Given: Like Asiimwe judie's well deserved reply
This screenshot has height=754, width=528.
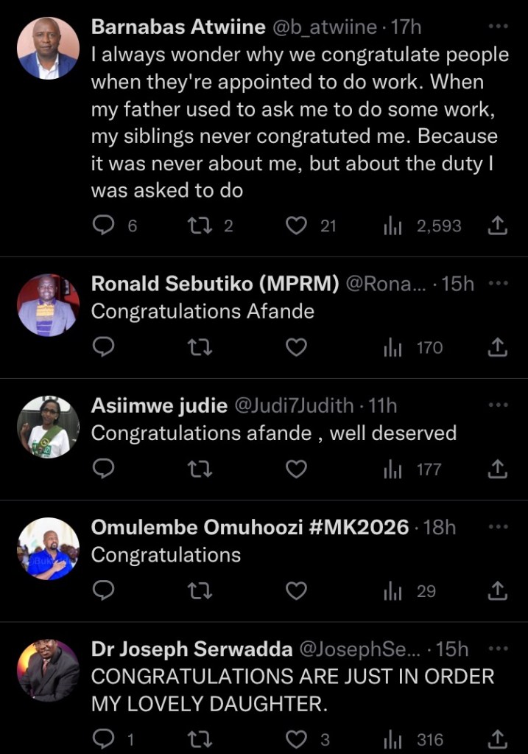Looking at the screenshot, I should point(296,469).
